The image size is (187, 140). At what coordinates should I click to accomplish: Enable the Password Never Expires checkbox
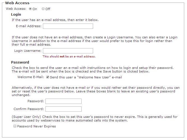[x=15, y=126]
